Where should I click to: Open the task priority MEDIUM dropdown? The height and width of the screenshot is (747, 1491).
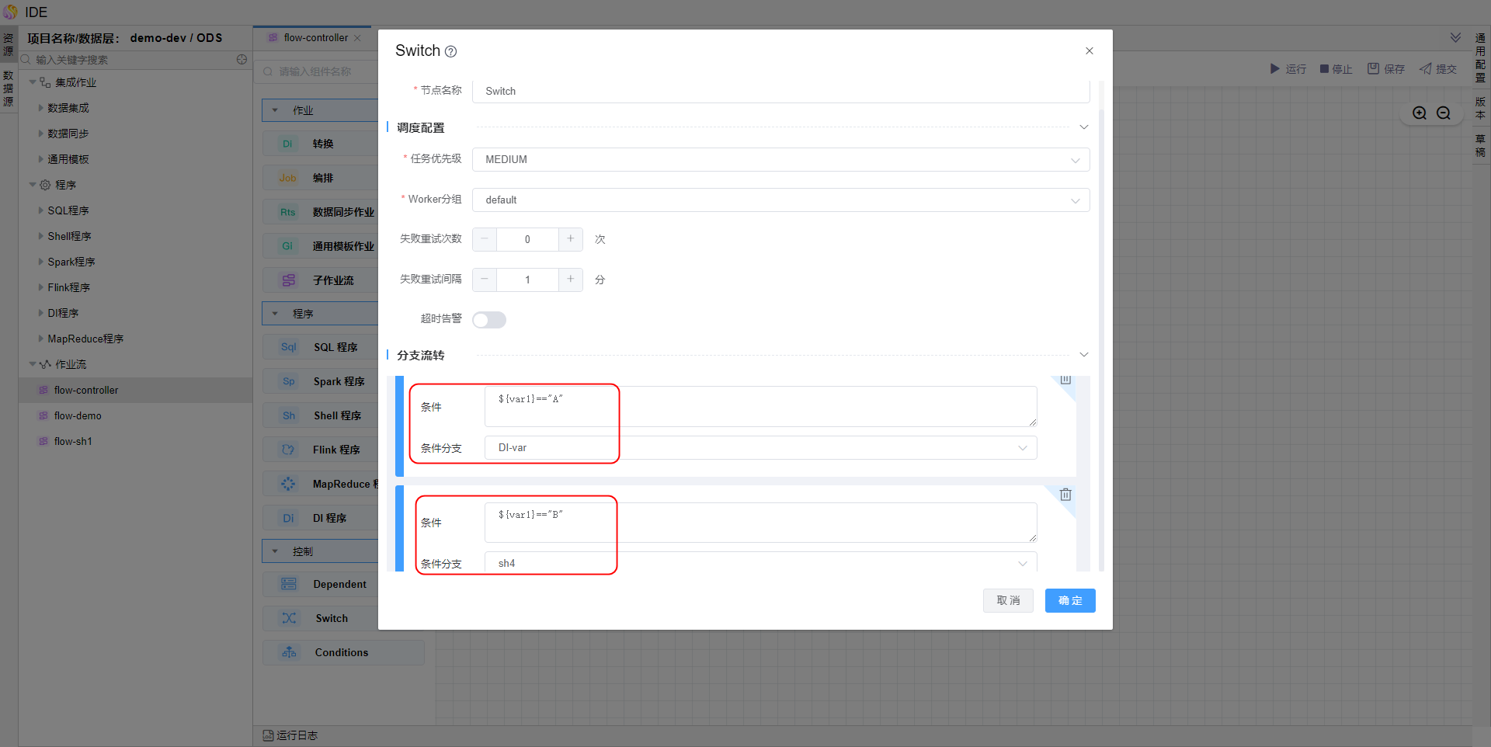click(780, 160)
